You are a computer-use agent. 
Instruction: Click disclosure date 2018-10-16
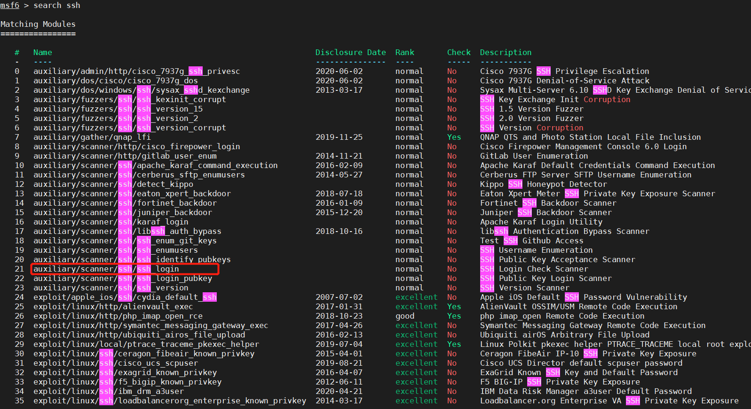point(339,231)
